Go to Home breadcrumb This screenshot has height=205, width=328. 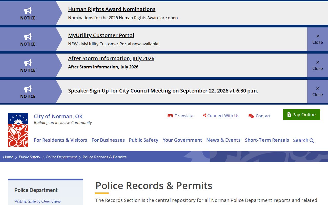point(8,157)
